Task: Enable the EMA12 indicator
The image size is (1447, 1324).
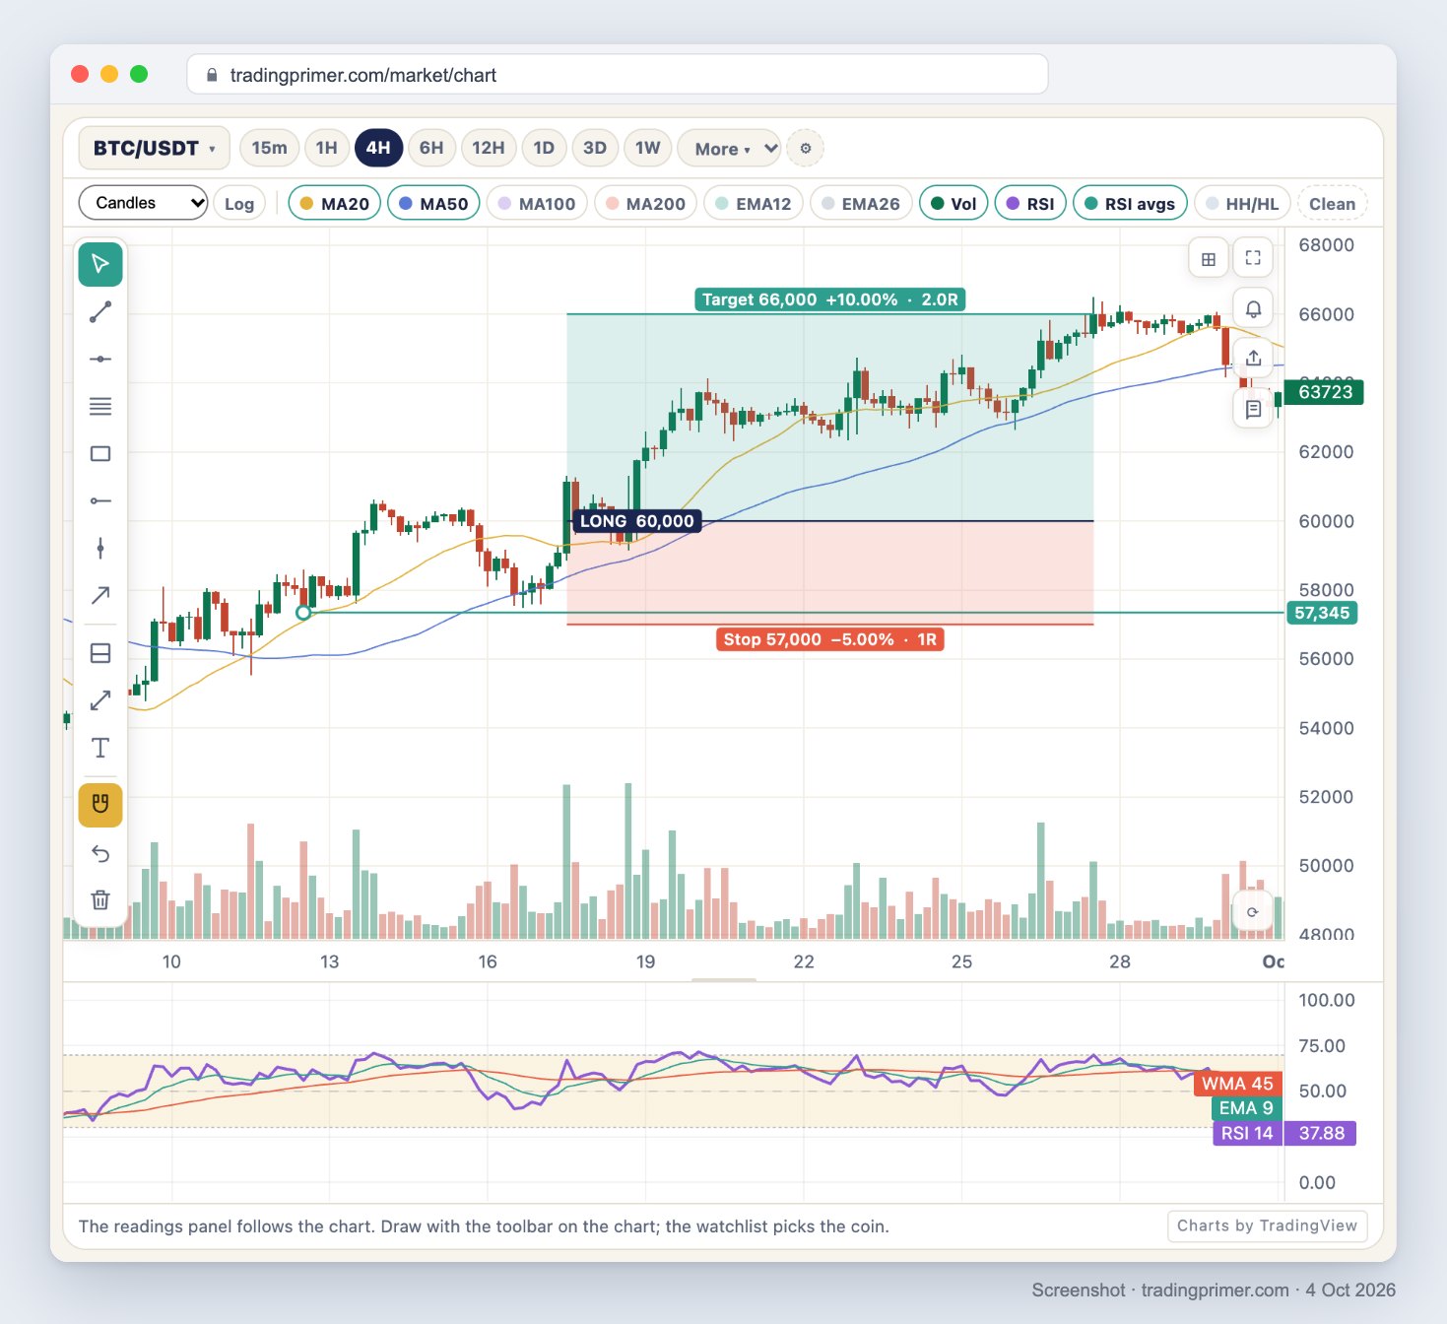Action: coord(754,204)
